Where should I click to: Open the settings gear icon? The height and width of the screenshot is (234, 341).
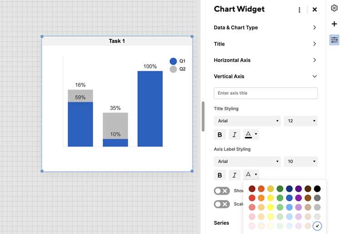[x=334, y=8]
